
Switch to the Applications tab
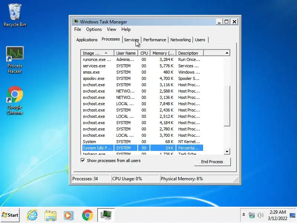87,40
